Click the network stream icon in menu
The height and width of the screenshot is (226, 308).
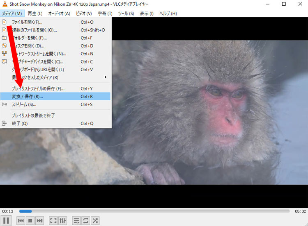point(4,54)
